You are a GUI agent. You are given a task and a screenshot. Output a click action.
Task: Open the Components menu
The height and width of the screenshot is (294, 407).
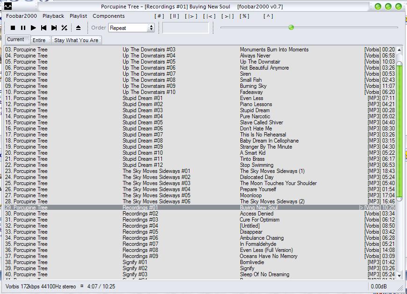[109, 16]
